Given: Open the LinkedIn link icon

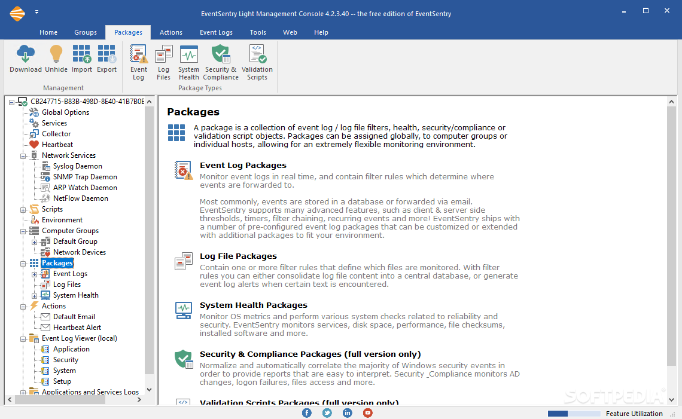Looking at the screenshot, I should click(348, 413).
